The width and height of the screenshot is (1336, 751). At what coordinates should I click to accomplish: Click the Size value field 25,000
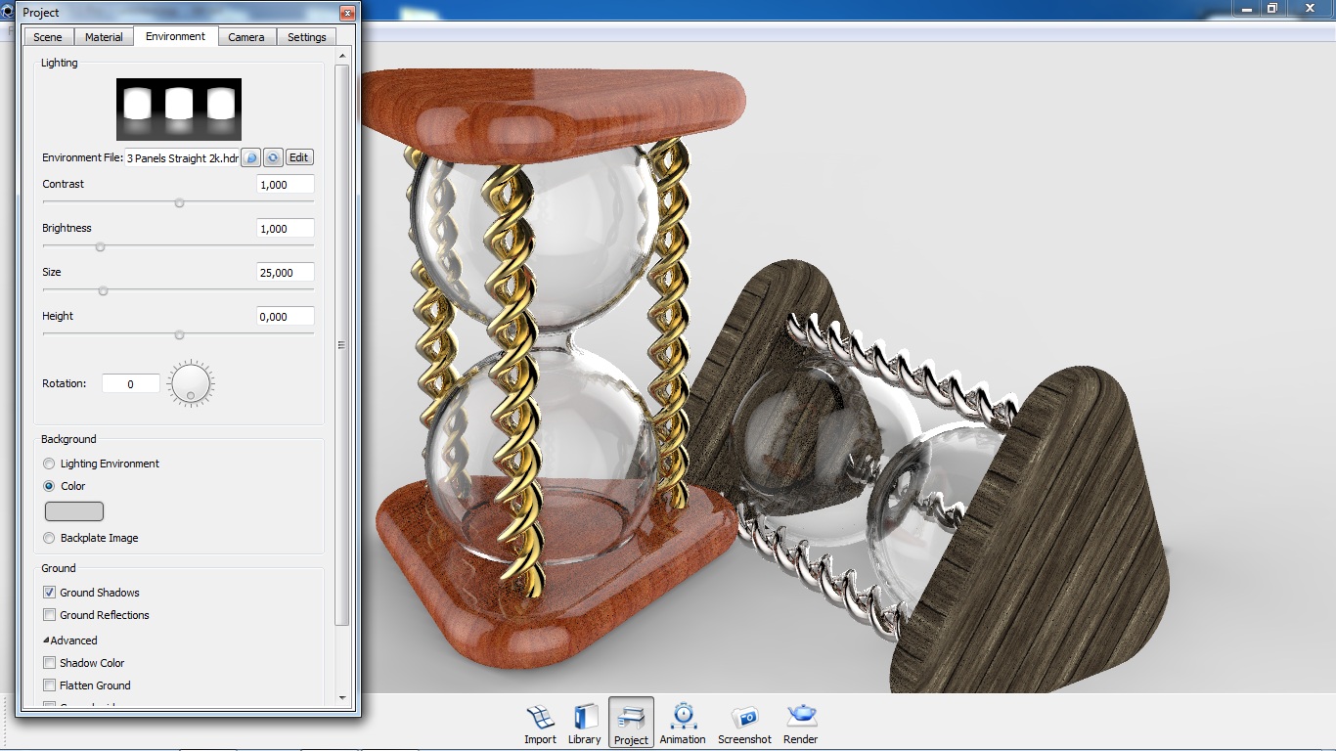tap(286, 273)
